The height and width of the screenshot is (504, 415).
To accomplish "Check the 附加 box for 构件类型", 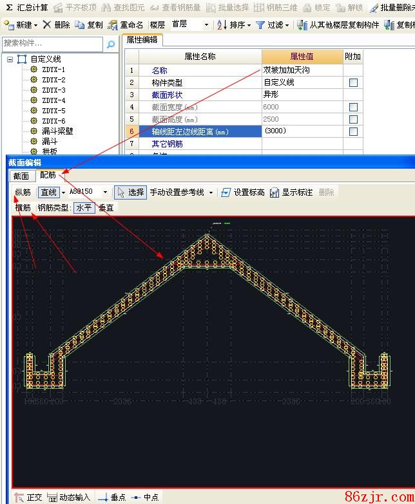I will click(353, 83).
